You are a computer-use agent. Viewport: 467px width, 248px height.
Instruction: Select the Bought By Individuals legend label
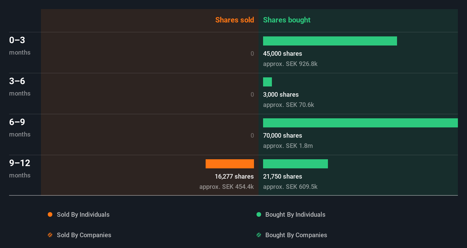click(x=295, y=214)
